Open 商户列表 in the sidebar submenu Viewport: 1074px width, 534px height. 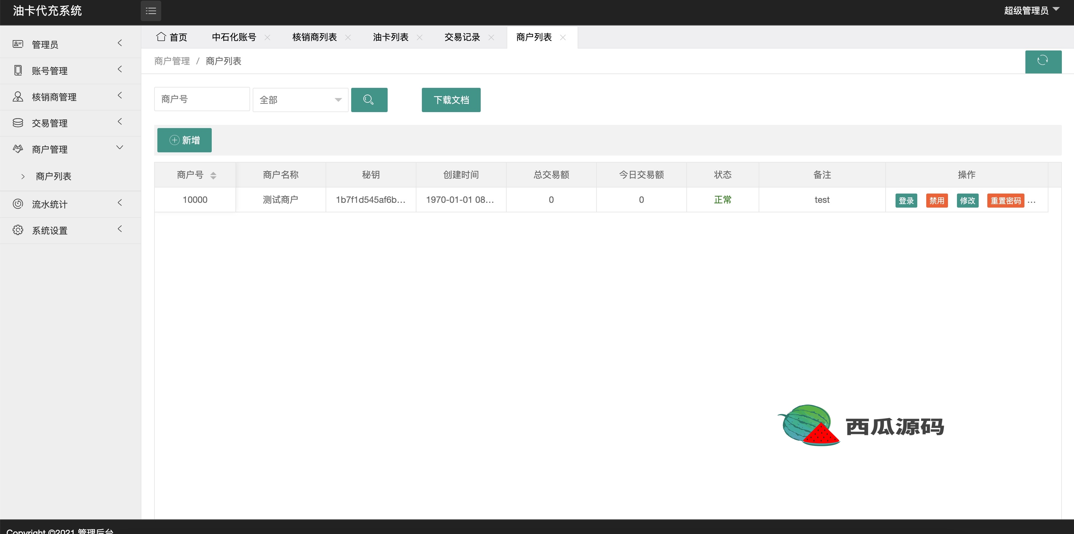pyautogui.click(x=53, y=177)
